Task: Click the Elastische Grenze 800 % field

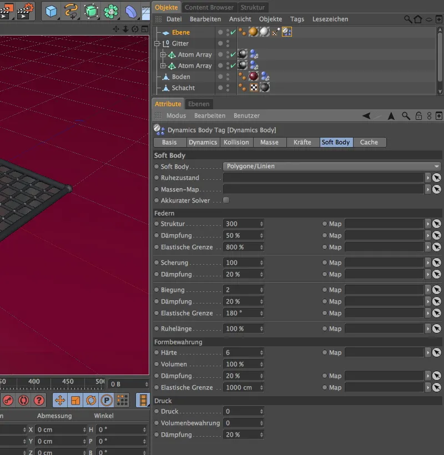Action: tap(243, 247)
